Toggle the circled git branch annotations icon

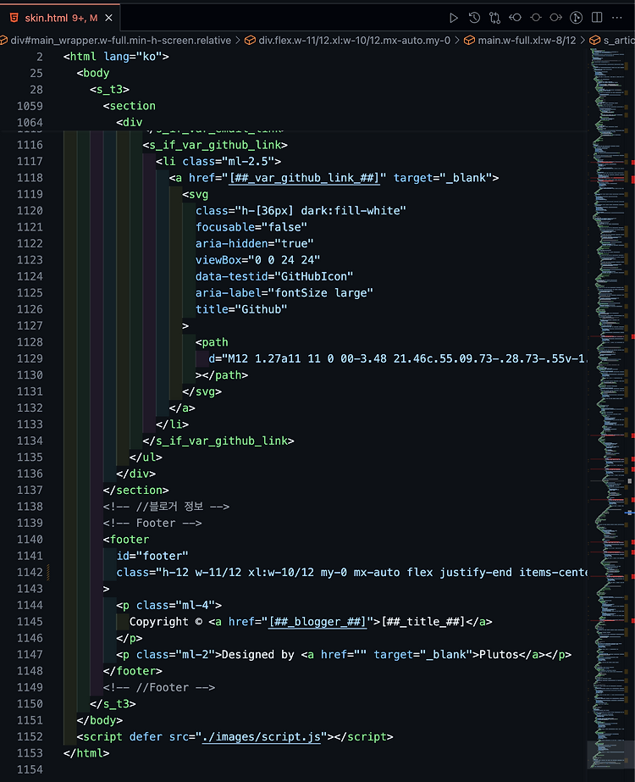click(577, 18)
